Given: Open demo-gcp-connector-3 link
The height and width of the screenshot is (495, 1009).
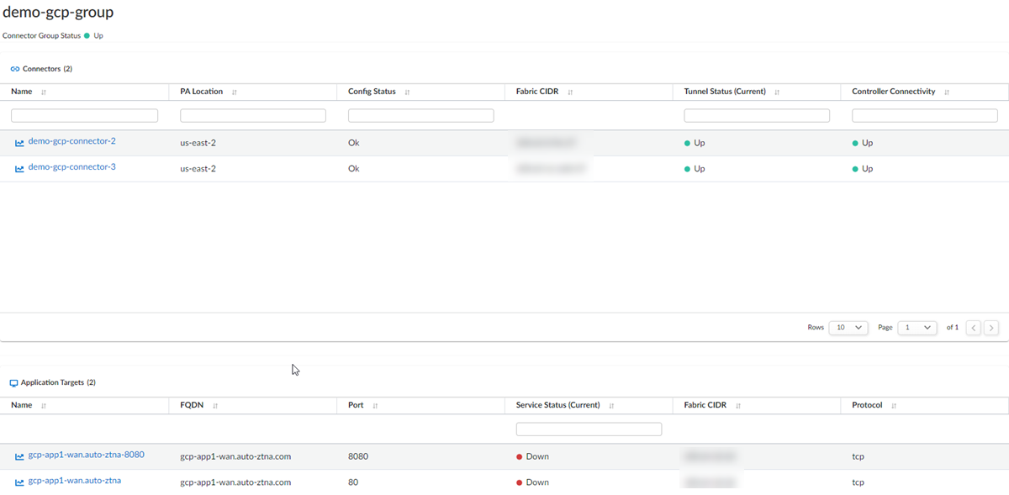Looking at the screenshot, I should pos(71,167).
